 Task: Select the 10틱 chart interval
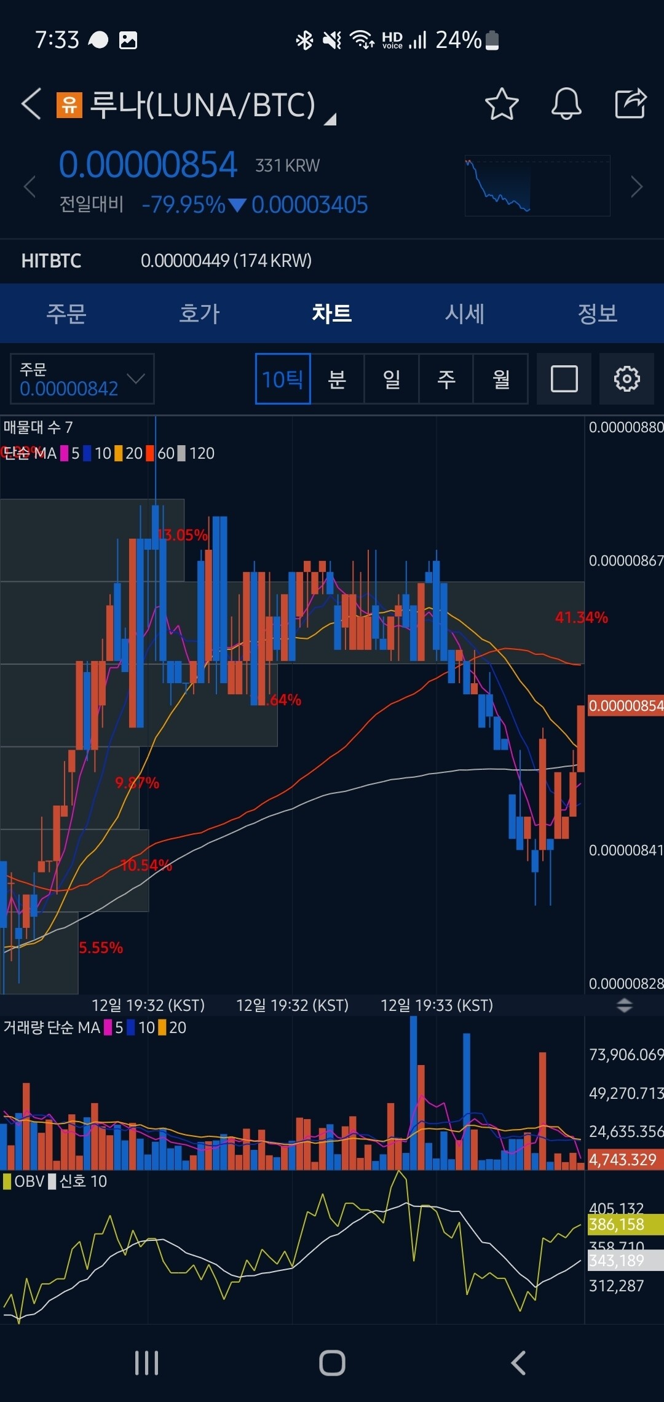283,379
